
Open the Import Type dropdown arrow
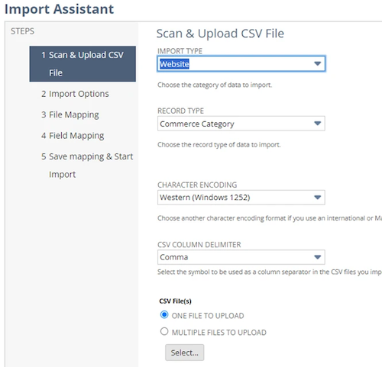click(x=317, y=63)
